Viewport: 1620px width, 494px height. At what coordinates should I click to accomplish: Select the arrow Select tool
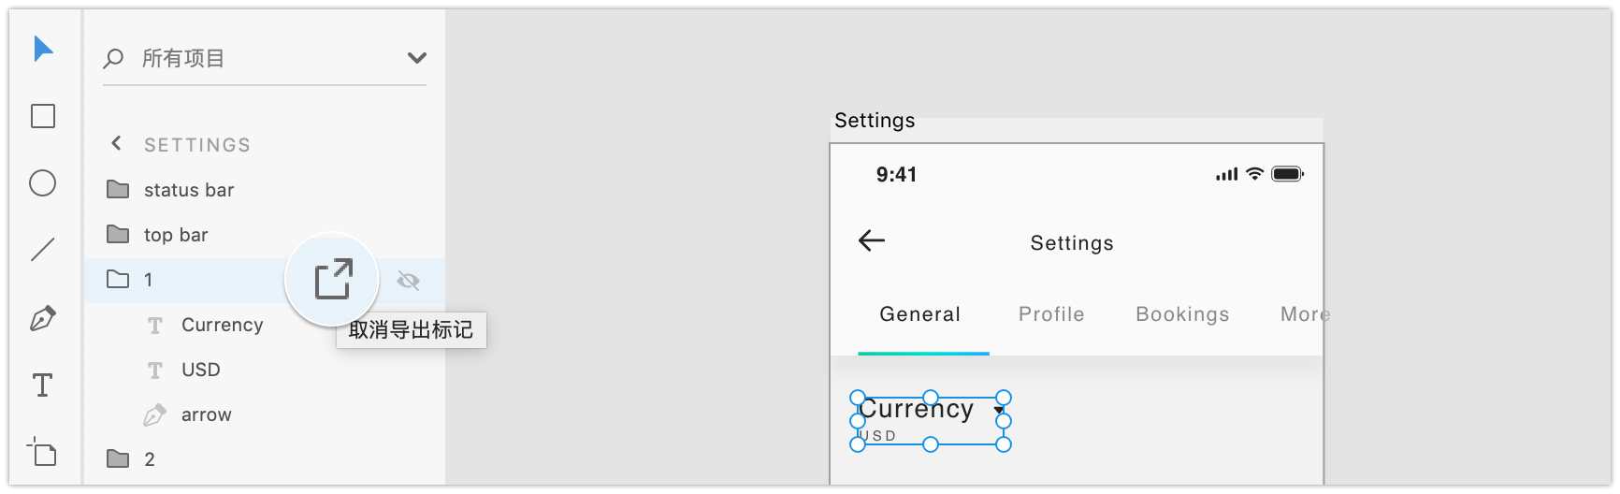(43, 49)
